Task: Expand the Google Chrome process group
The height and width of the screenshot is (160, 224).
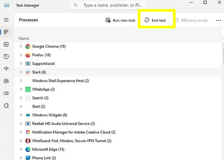Action: click(x=21, y=46)
